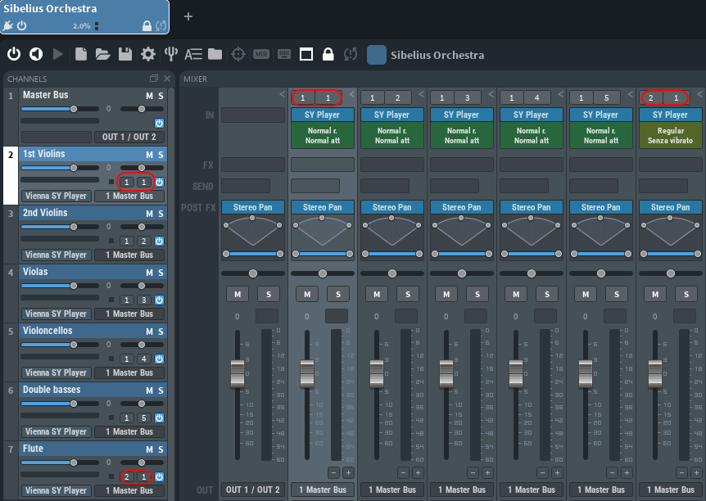706x501 pixels.
Task: Open Regular Senza vibrato patch slot
Action: [671, 136]
